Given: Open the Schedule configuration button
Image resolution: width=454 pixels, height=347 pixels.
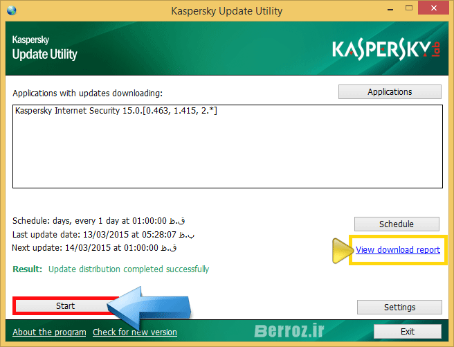Looking at the screenshot, I should point(397,224).
